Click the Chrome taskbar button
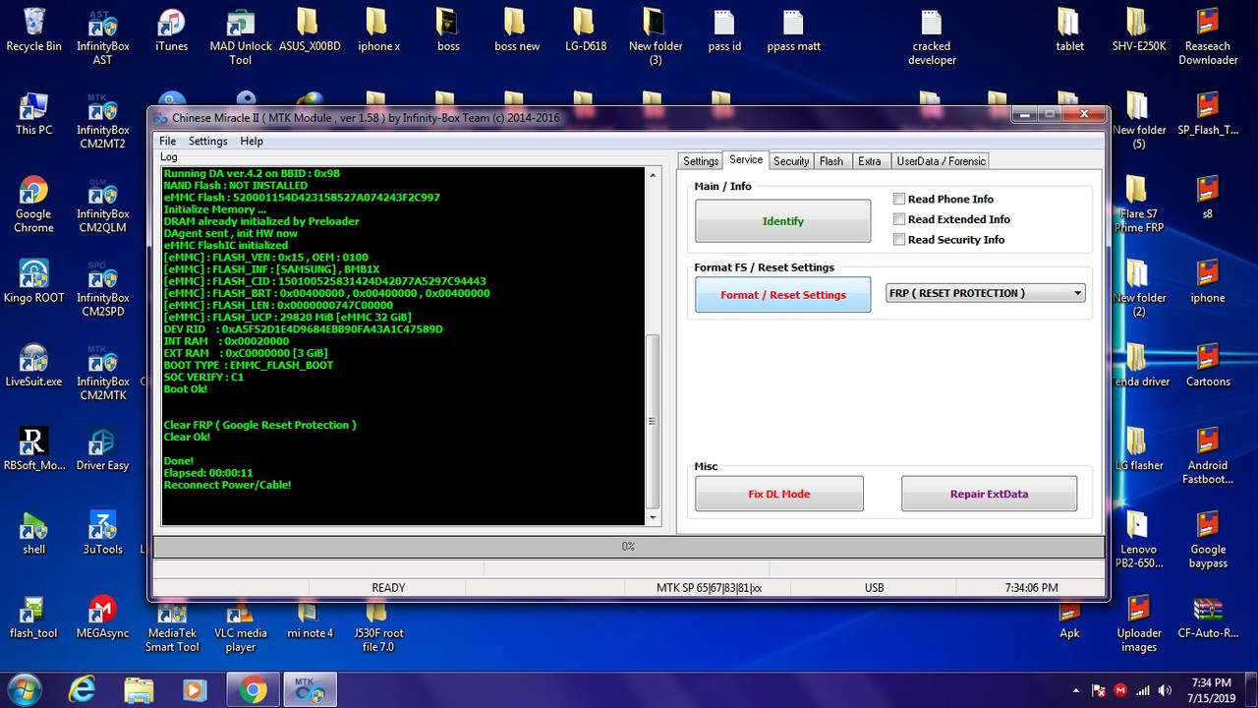This screenshot has width=1258, height=708. [x=254, y=690]
